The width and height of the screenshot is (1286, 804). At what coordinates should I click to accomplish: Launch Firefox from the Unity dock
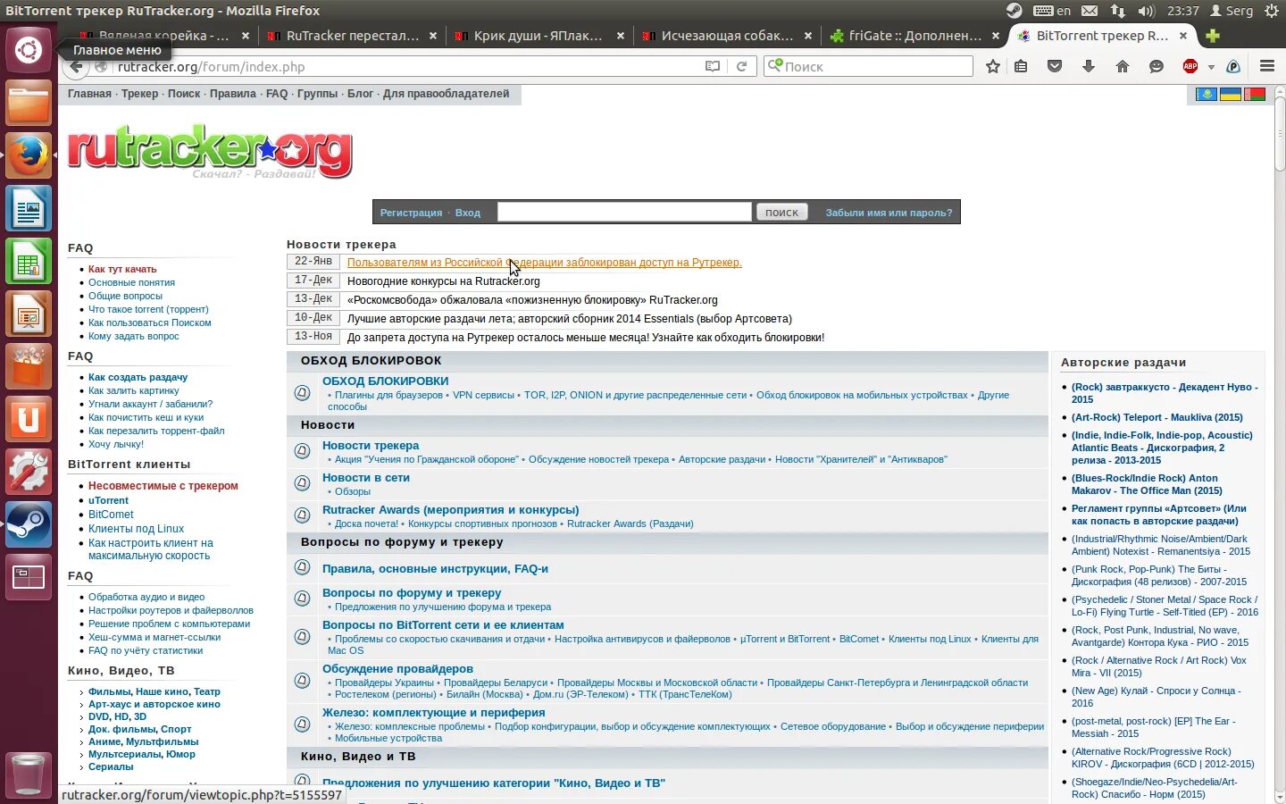pos(29,155)
